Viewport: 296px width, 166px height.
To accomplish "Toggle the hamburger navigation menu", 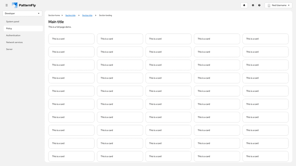I will point(6,5).
